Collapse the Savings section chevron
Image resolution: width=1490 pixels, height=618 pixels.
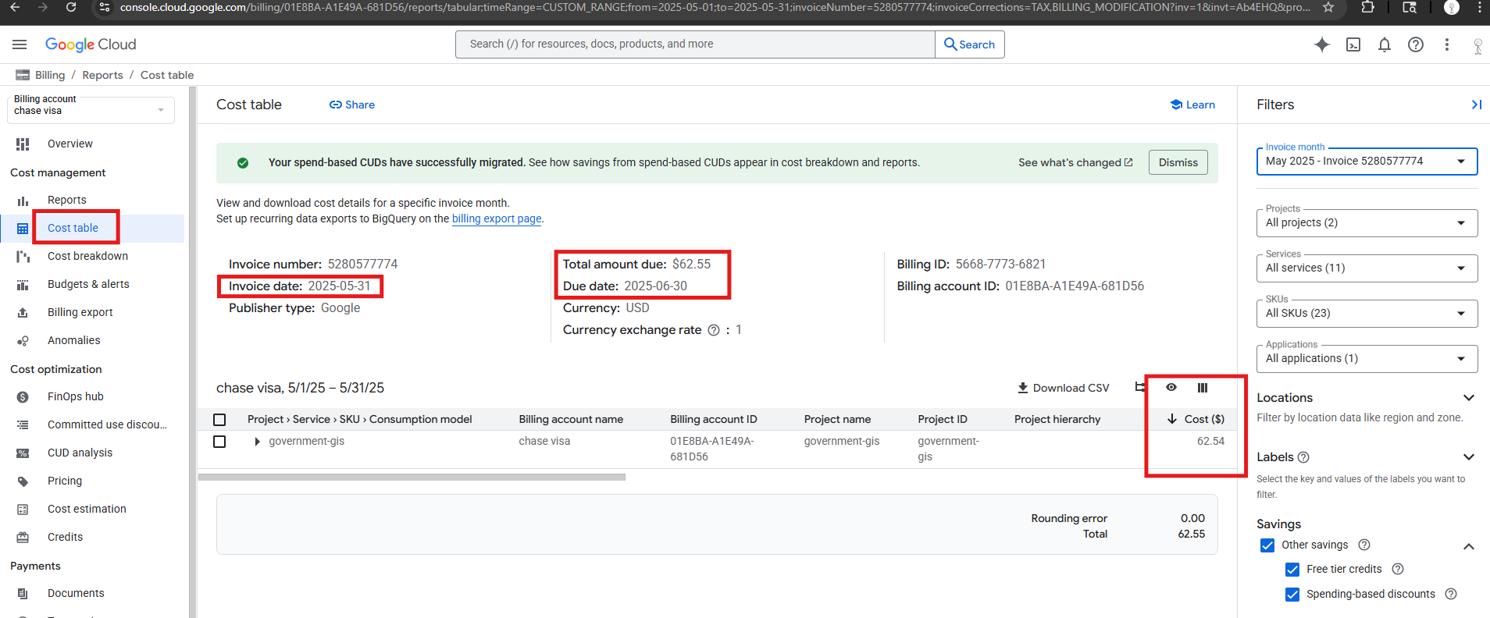pos(1468,546)
